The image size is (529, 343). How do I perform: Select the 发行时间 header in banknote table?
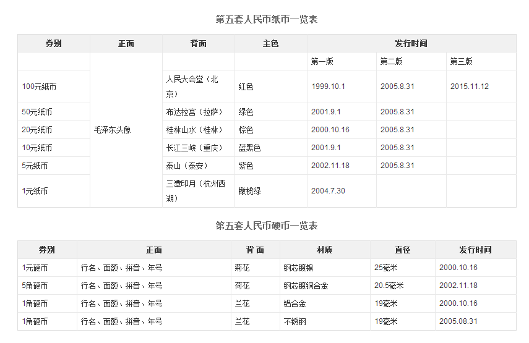(x=411, y=43)
